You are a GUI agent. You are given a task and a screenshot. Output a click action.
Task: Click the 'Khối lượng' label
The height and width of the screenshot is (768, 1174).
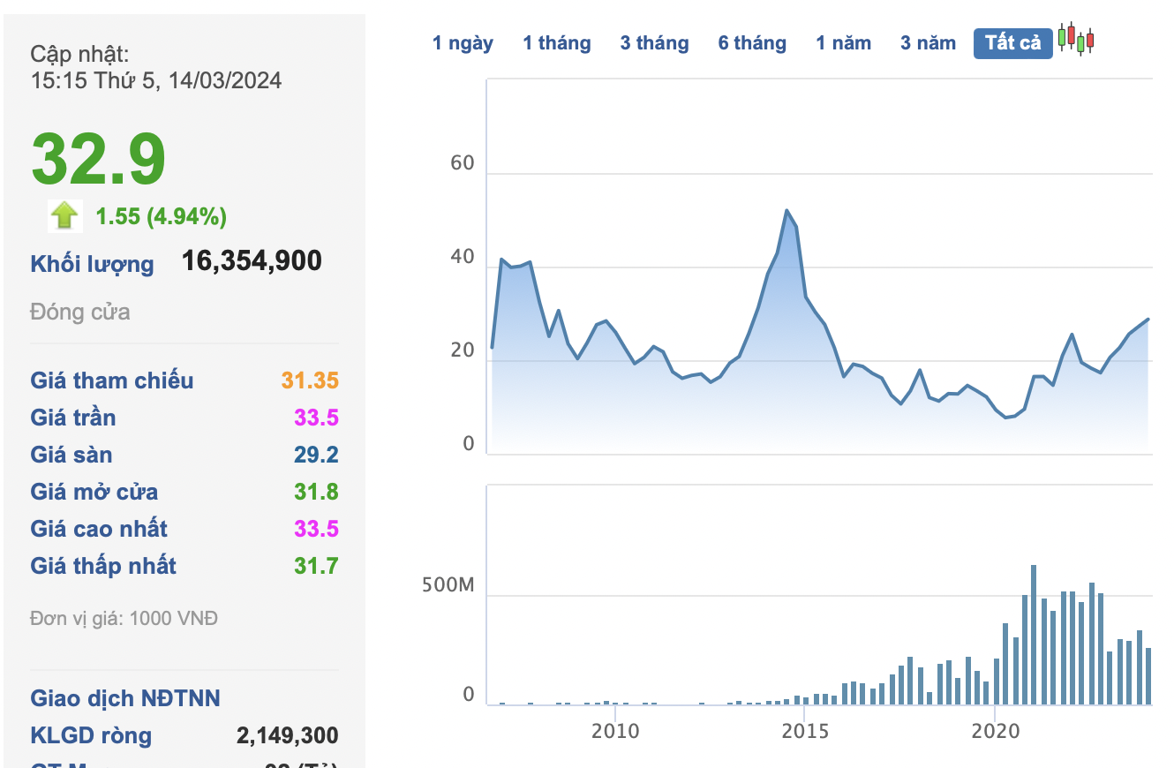92,264
